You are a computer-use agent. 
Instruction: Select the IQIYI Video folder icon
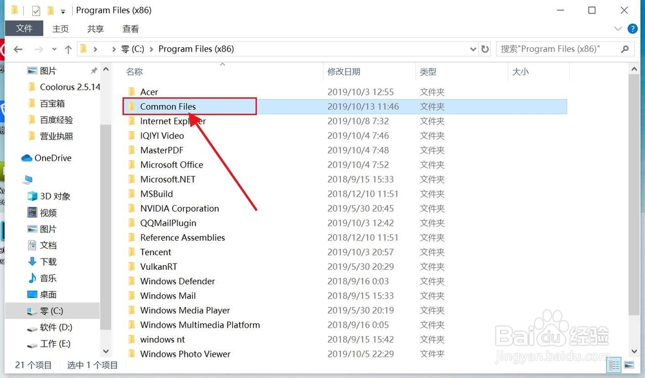pos(132,135)
